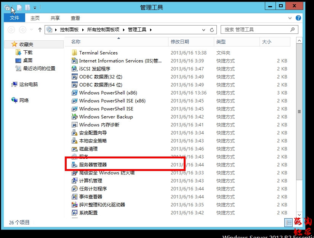Click the 事件查看器 icon
The width and height of the screenshot is (314, 238).
(74, 197)
